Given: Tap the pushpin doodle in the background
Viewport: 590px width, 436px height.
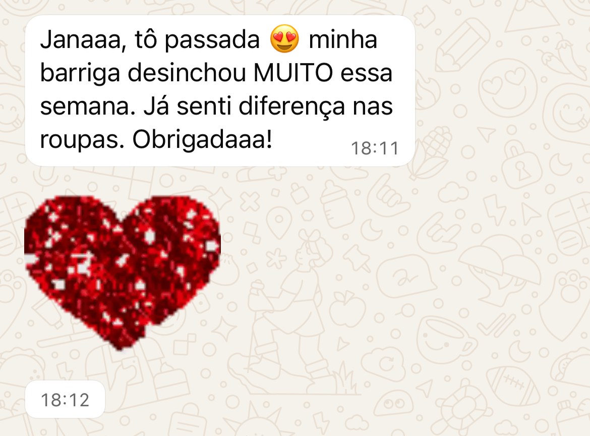Looking at the screenshot, I should click(357, 258).
